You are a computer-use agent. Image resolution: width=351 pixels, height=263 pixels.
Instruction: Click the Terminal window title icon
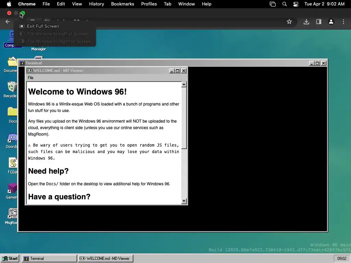coord(22,63)
